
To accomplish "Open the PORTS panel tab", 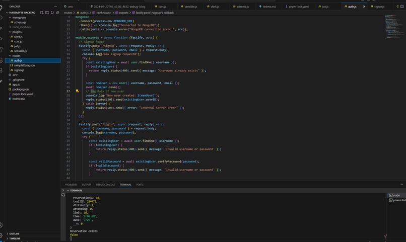I will click(x=140, y=185).
